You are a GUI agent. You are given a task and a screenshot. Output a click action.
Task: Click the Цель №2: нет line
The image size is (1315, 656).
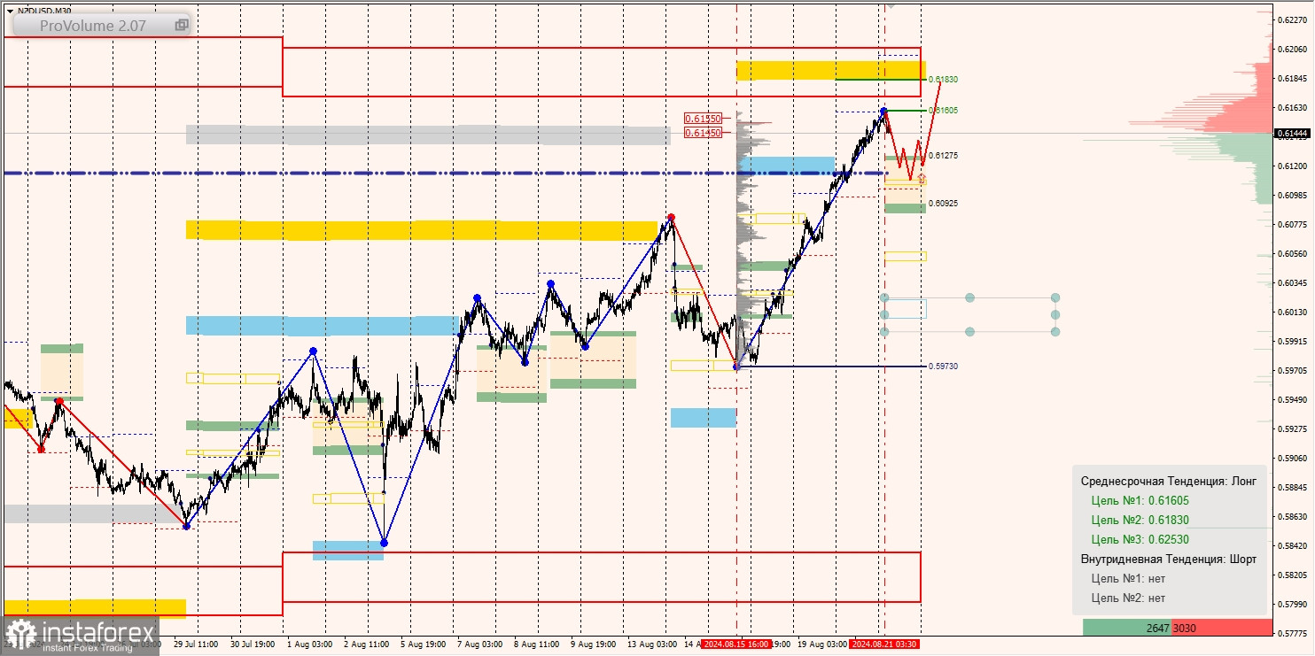click(x=1128, y=598)
